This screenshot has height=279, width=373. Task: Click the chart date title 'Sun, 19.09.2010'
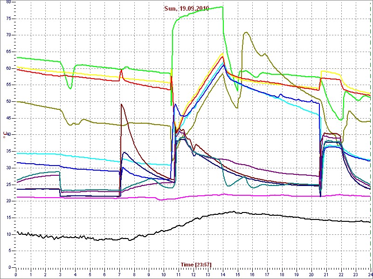186,9
